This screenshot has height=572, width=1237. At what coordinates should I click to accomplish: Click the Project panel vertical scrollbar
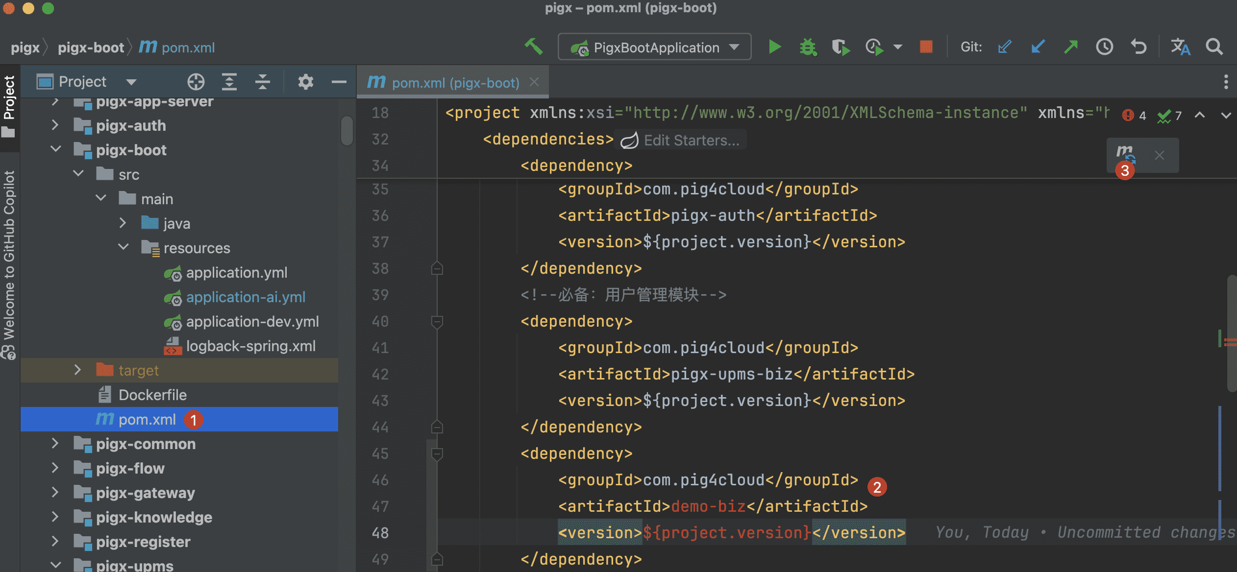click(347, 130)
